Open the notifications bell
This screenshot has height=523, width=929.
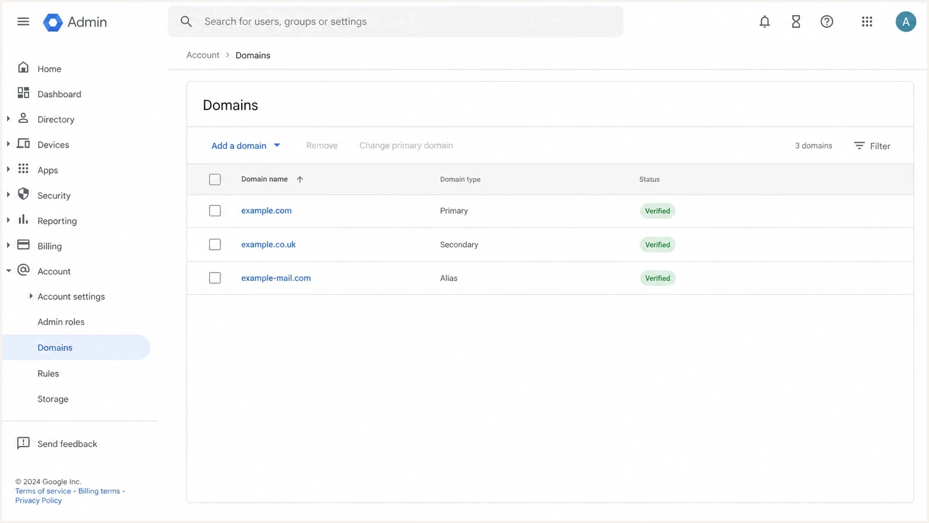click(x=765, y=22)
